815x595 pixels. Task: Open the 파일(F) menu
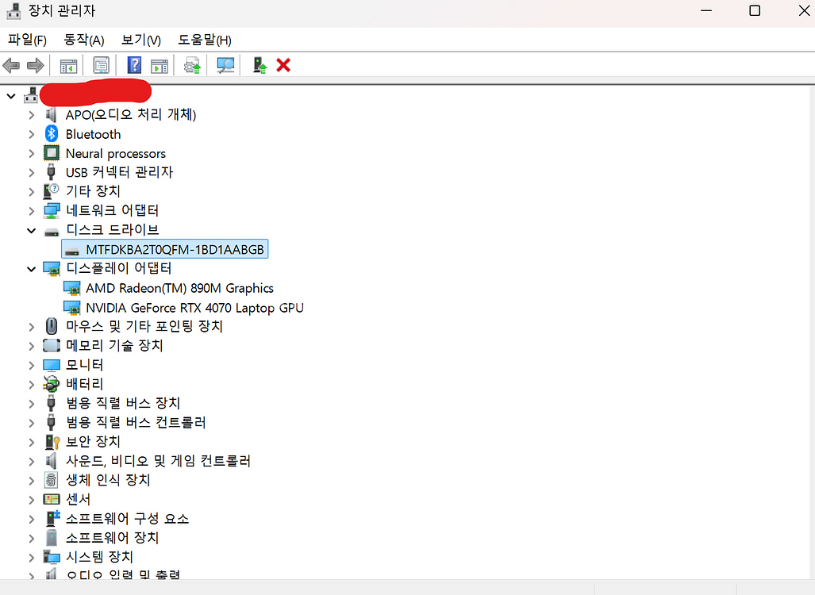point(27,40)
